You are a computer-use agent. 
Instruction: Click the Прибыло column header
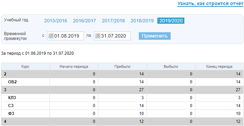pyautogui.click(x=122, y=66)
